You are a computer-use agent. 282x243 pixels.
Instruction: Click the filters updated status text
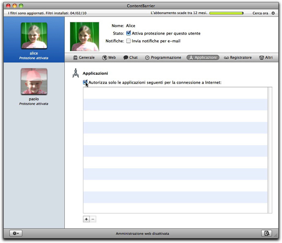pos(47,13)
